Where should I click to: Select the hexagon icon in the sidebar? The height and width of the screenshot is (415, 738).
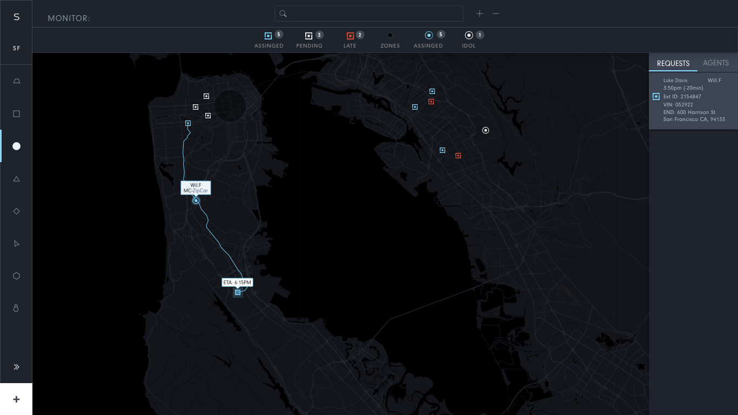(16, 276)
